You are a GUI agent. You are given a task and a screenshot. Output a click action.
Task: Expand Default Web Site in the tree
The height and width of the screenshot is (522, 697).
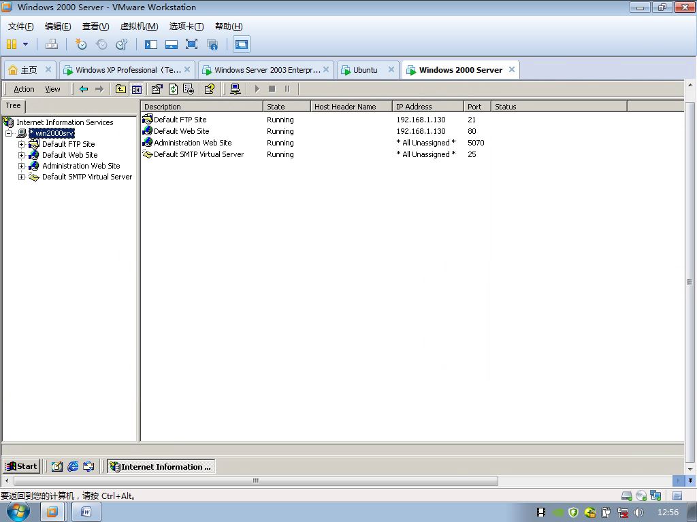click(x=21, y=155)
